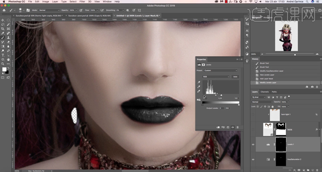Reset Levels adjustment to defaults

pos(228,127)
